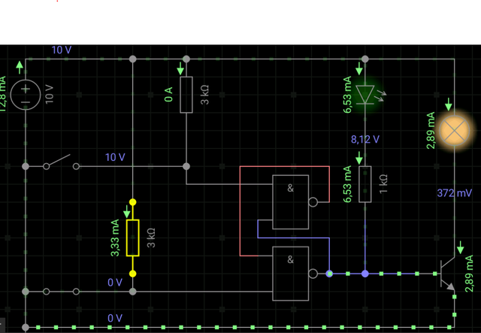Click the 1 kΩ resistance value label
Screen dimensions: 481x333
pos(383,184)
